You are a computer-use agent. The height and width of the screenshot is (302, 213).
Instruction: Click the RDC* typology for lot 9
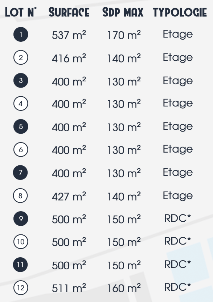click(x=177, y=218)
